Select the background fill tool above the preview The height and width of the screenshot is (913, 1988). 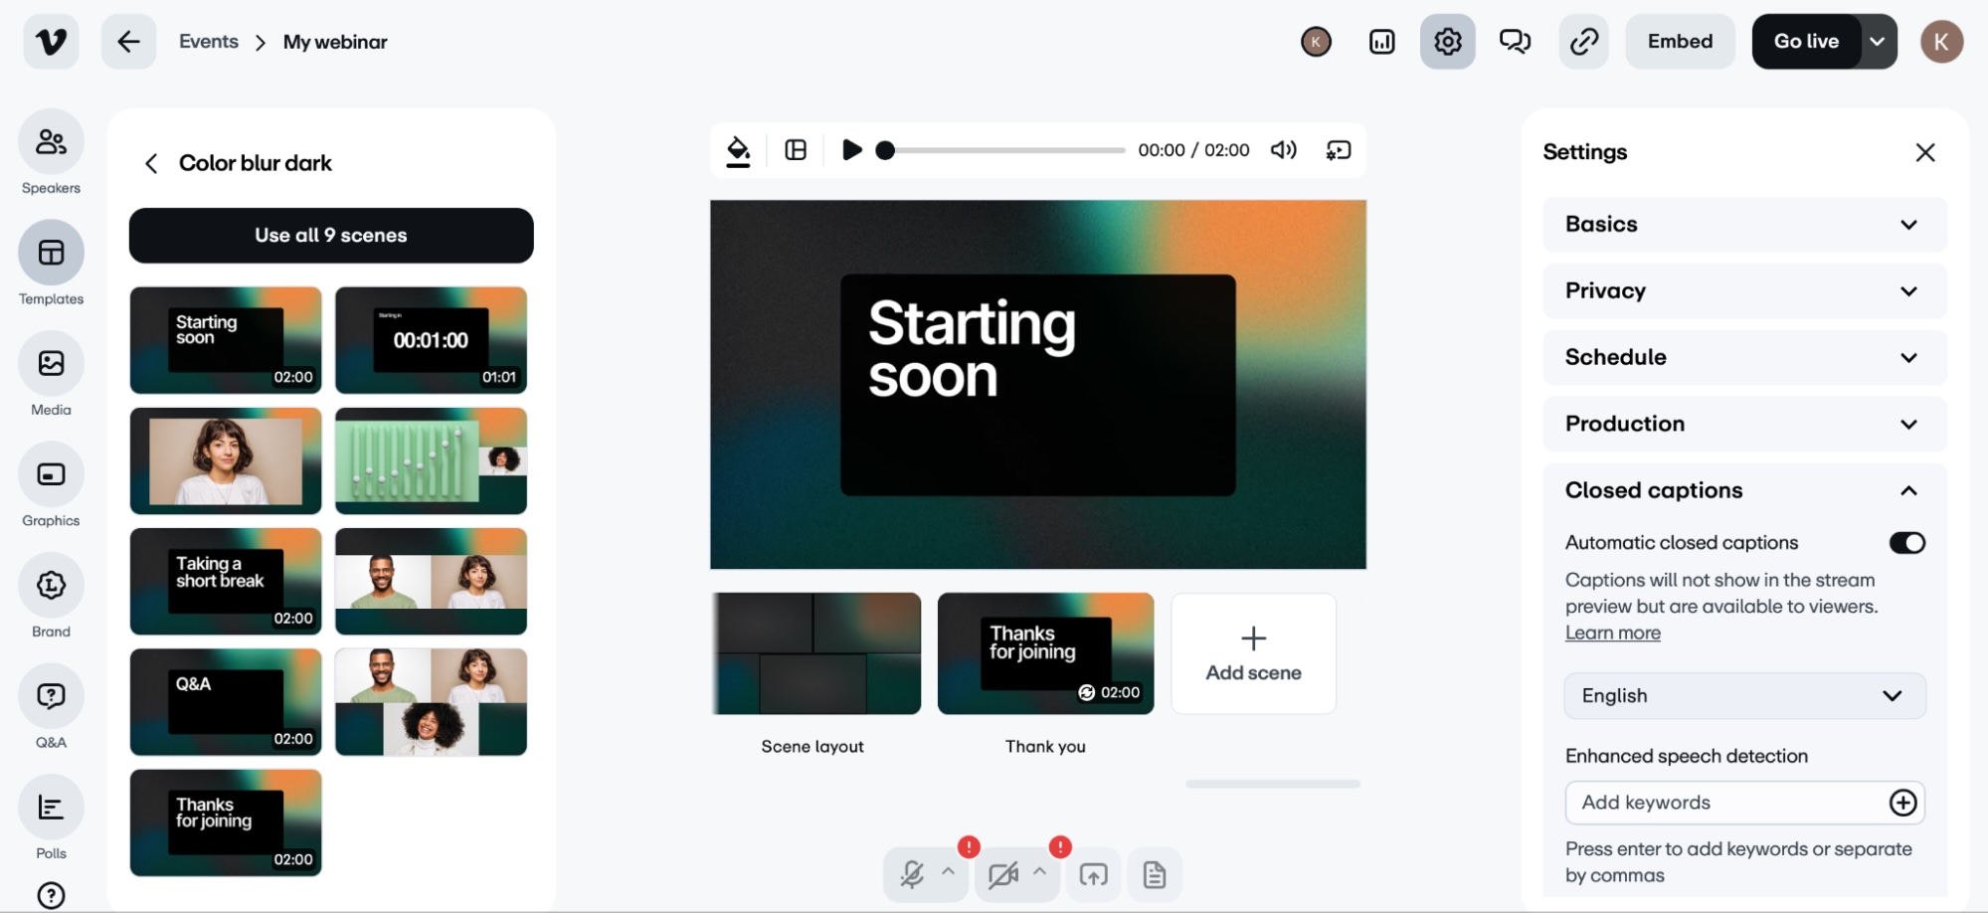[x=738, y=149]
